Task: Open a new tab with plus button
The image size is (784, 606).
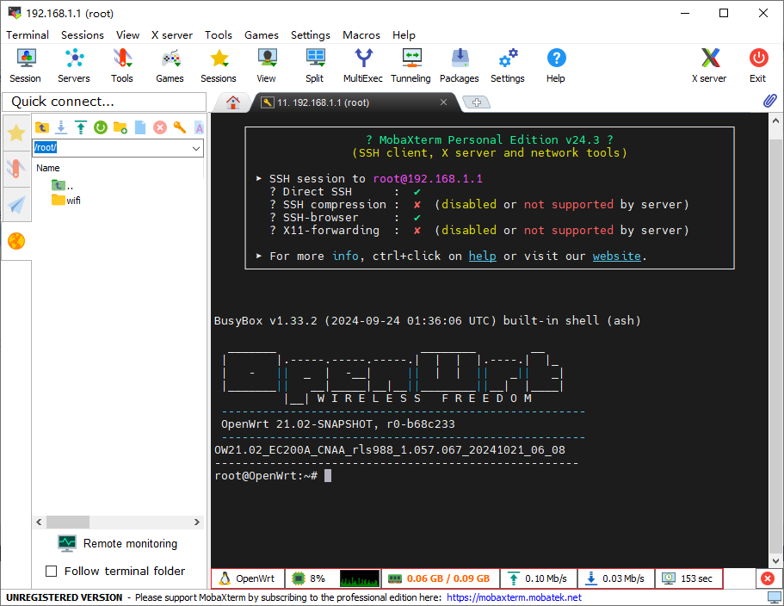Action: tap(477, 102)
